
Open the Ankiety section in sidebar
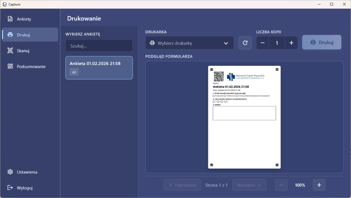point(30,19)
